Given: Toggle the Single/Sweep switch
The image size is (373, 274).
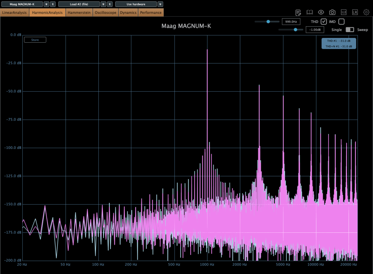Looking at the screenshot, I should [350, 30].
